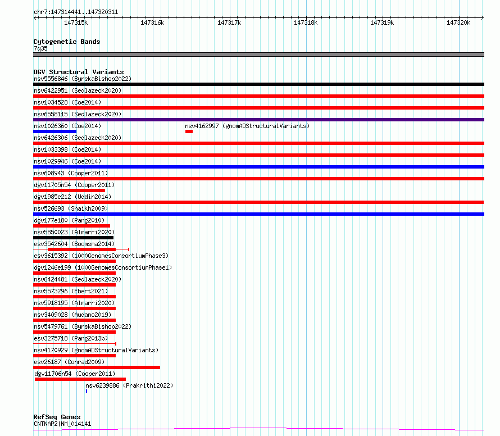Open CNTNAP2|NM_014141 gene label
Image resolution: width=500 pixels, height=436 pixels.
[x=62, y=424]
